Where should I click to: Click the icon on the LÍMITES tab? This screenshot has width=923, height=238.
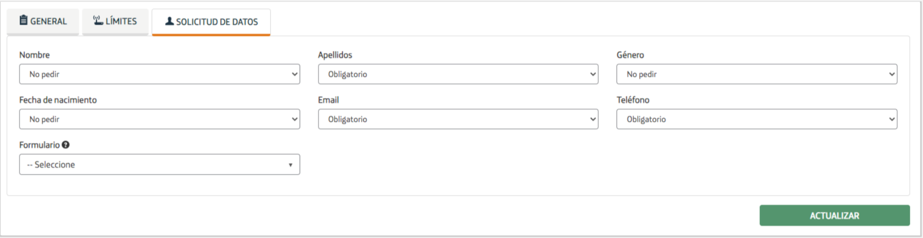pos(98,20)
